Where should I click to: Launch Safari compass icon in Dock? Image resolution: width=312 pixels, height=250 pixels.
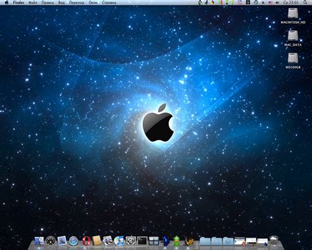pos(74,241)
